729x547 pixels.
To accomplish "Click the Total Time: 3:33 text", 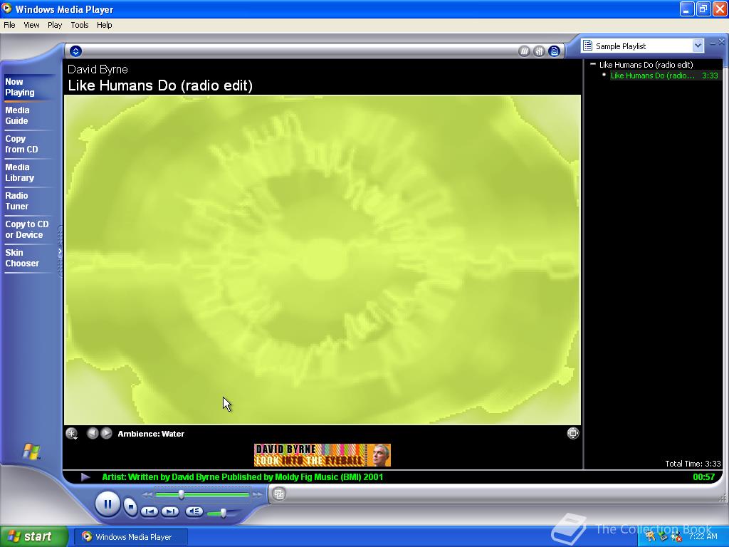I will 693,464.
